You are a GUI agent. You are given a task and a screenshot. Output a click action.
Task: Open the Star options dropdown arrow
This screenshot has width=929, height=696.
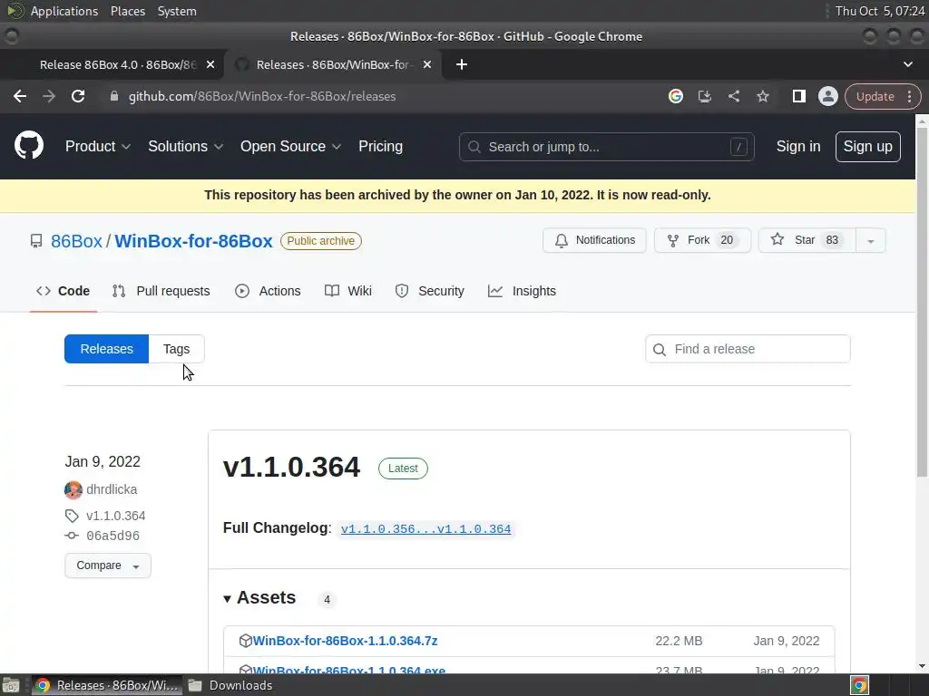870,240
